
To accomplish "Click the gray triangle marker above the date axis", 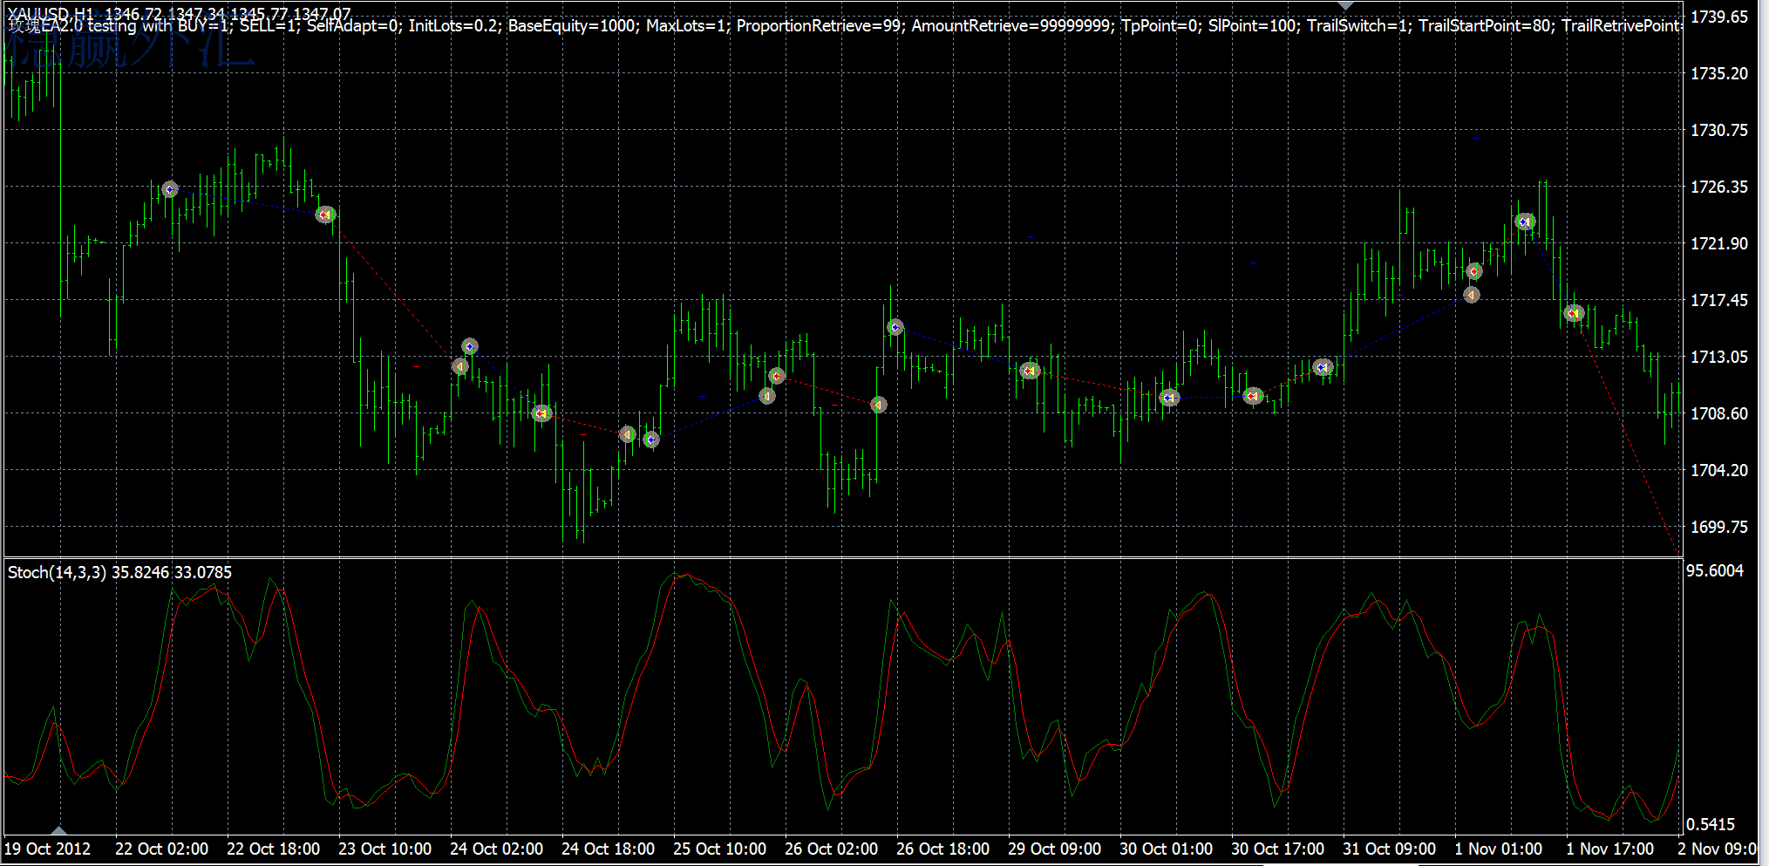I will tap(58, 830).
